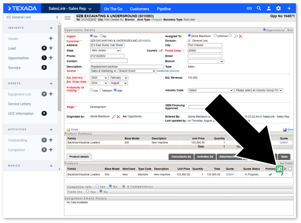The image size is (301, 223).
Task: Open search using the magnifier icon
Action: (x=259, y=9)
